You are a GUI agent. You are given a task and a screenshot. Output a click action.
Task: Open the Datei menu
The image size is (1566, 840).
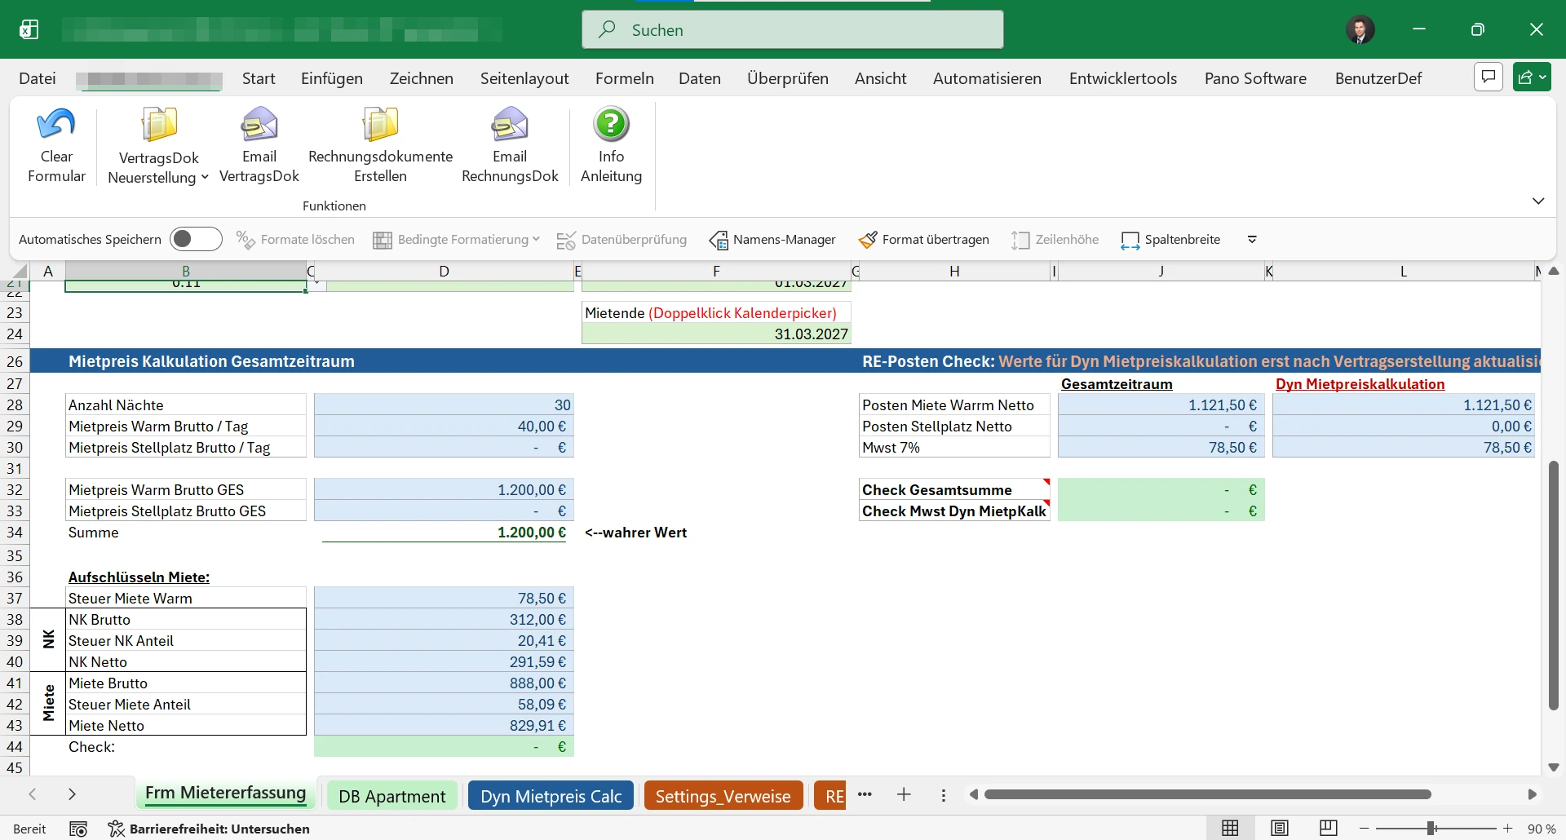(x=38, y=78)
